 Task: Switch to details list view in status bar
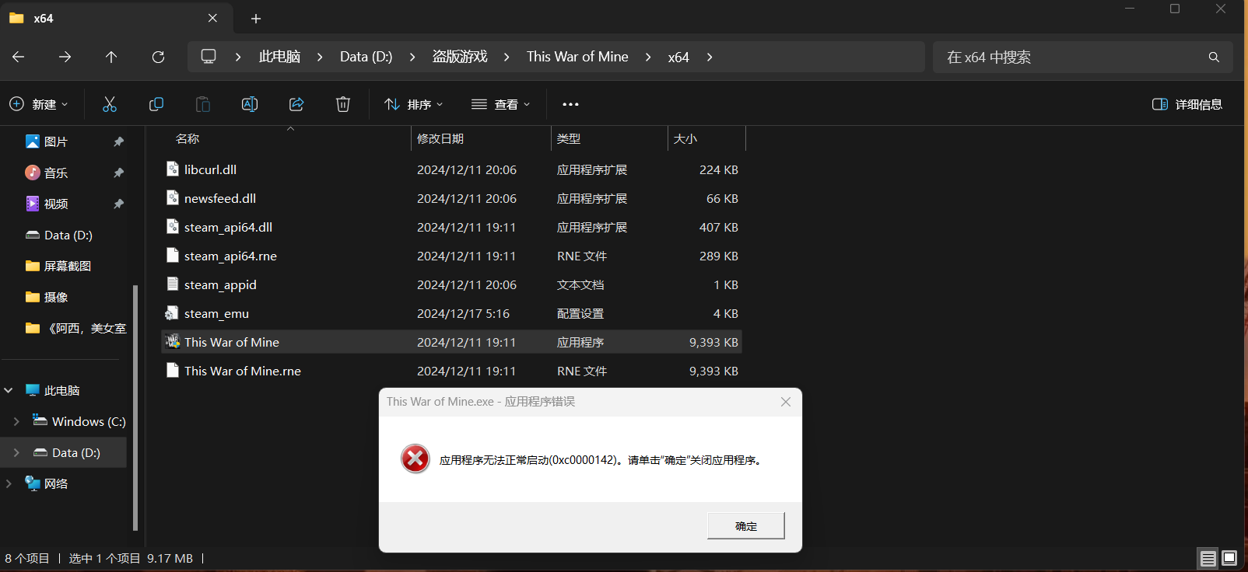1208,558
